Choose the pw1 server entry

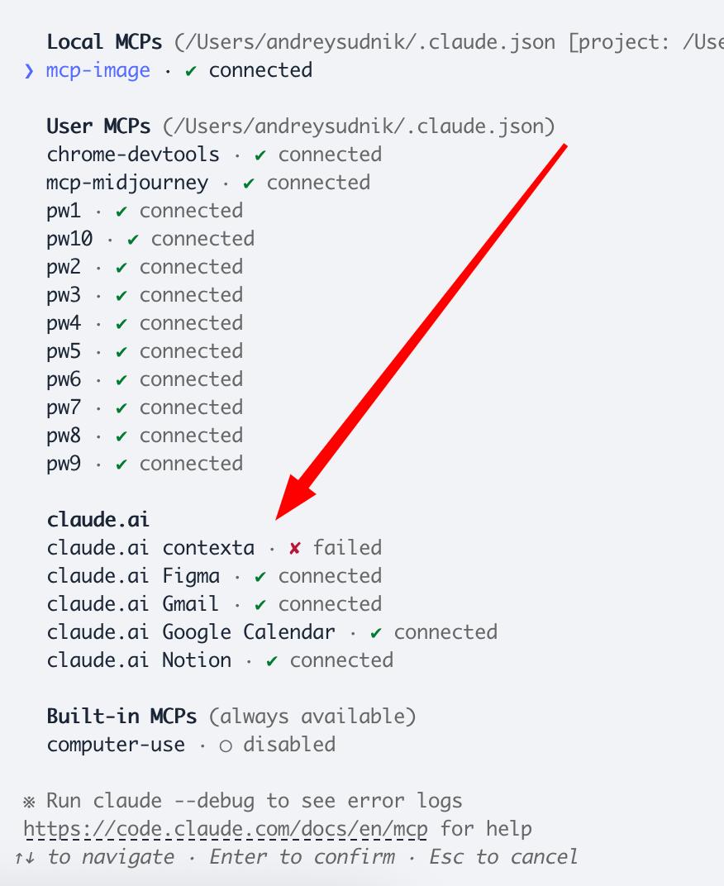[64, 211]
